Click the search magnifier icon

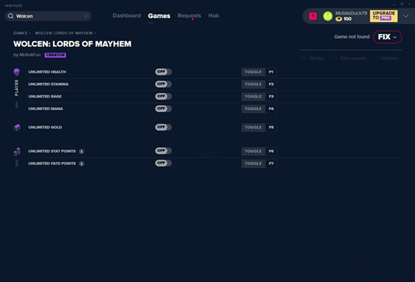(10, 16)
